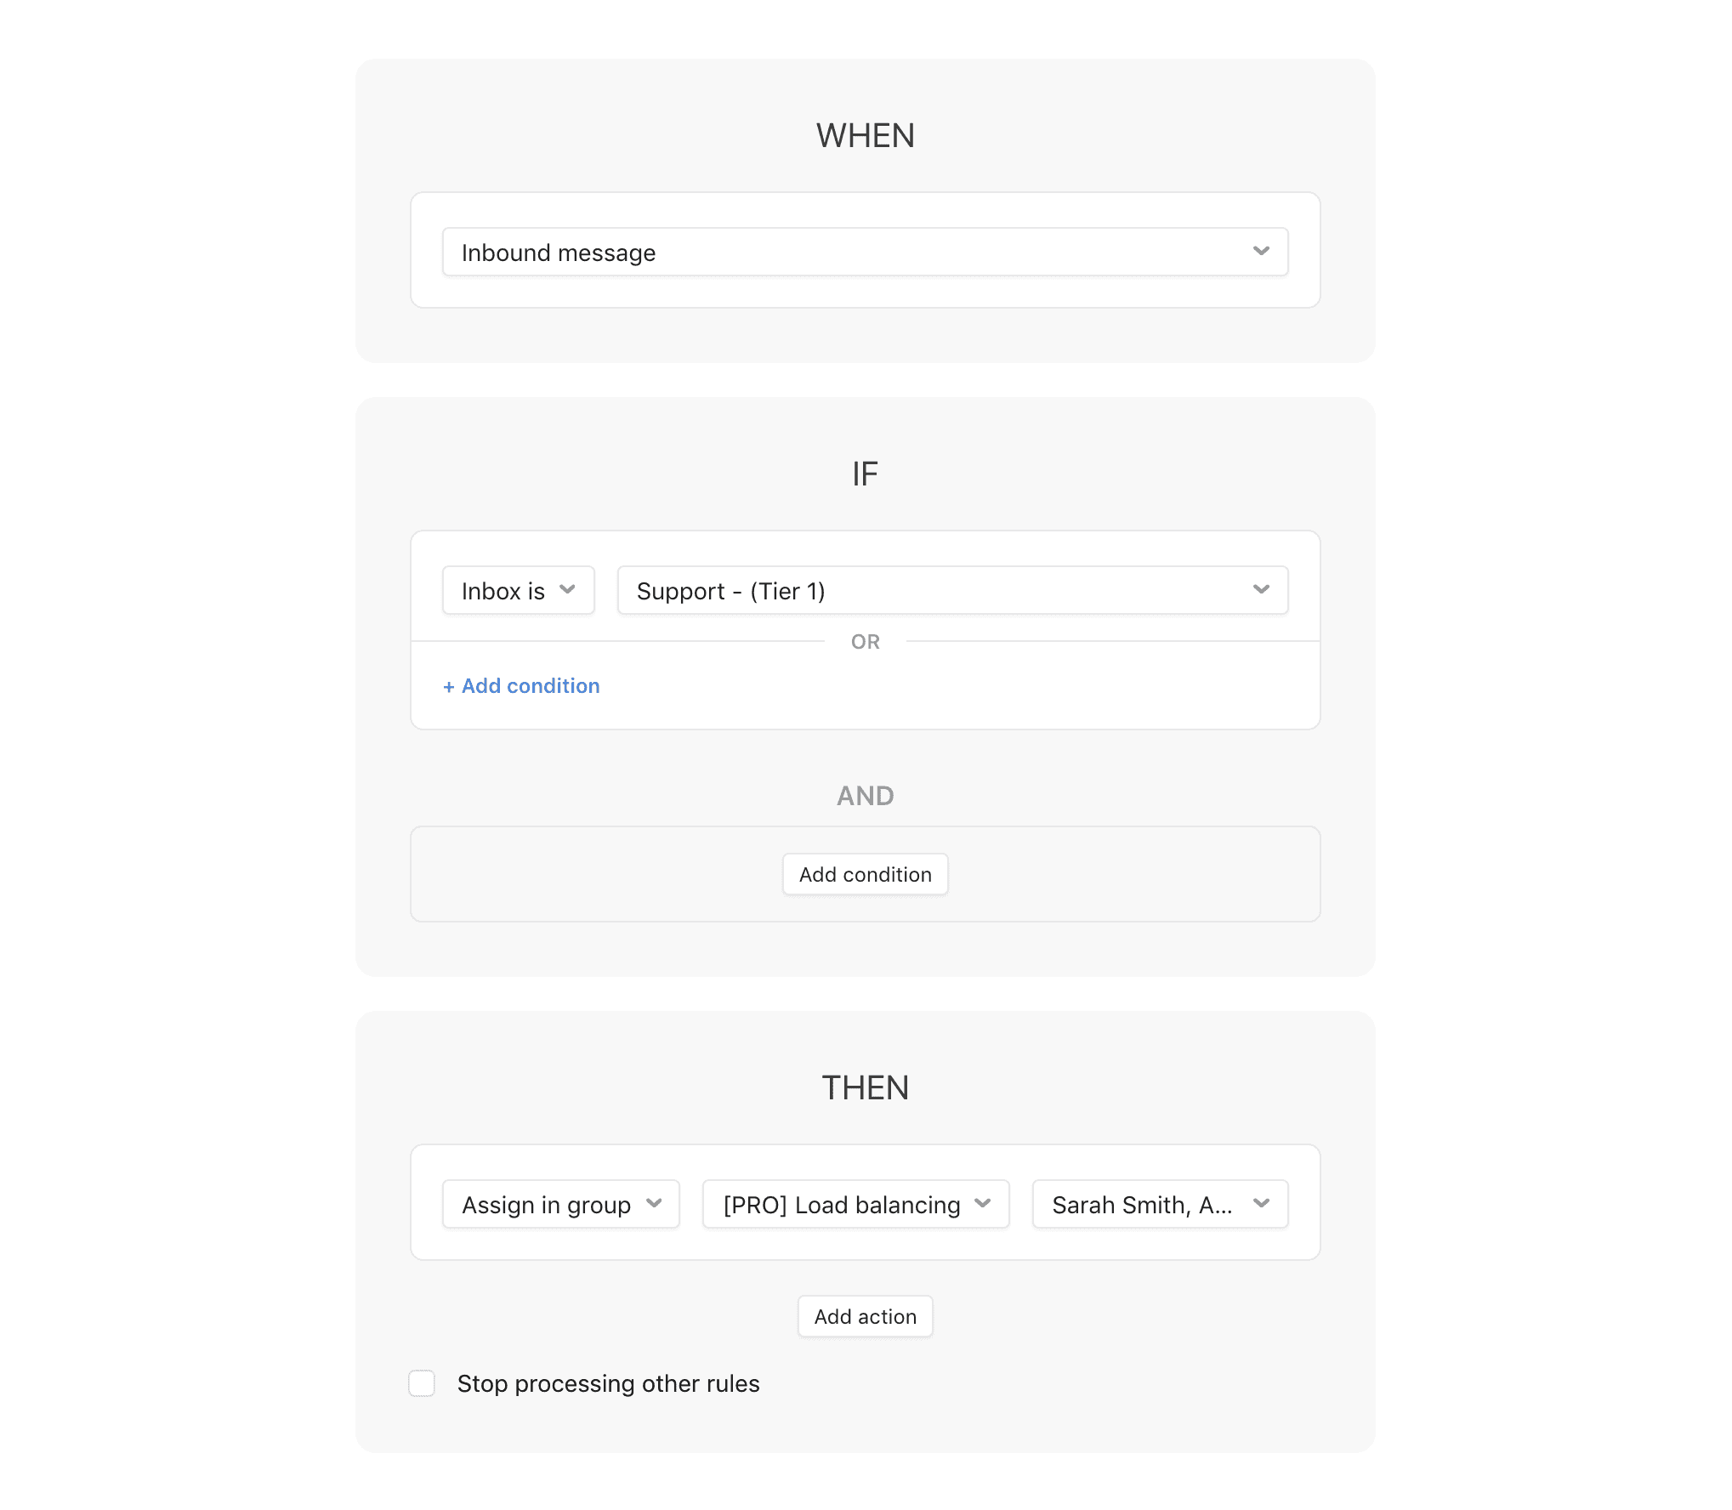This screenshot has width=1732, height=1510.
Task: Change the [PRO] Load balancing assignment method
Action: (855, 1204)
